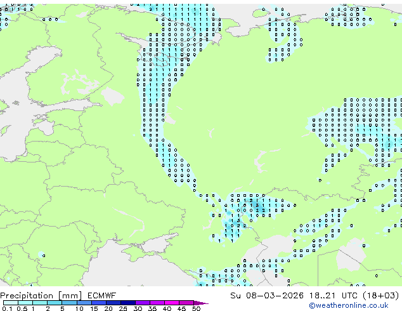Click the '0.1' legend value label
Screen dimensions: 402x311
coord(7,308)
